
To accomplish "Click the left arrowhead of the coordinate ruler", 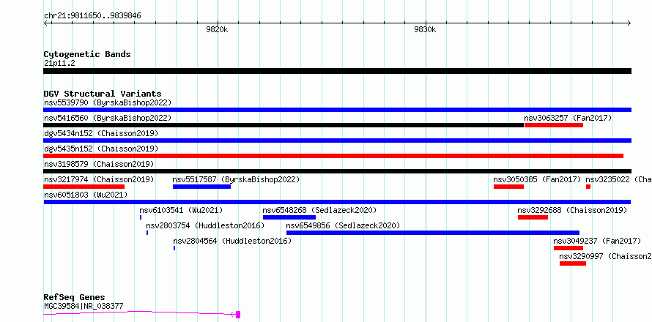I will tap(45, 23).
